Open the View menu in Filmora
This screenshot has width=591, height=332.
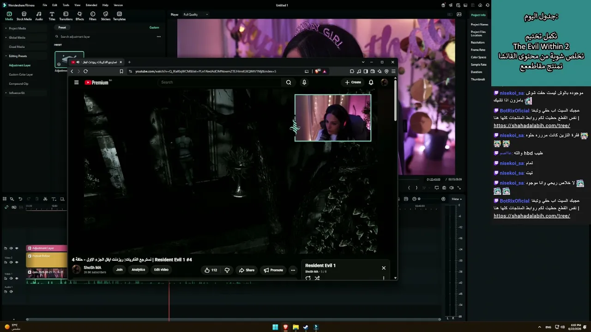point(78,5)
